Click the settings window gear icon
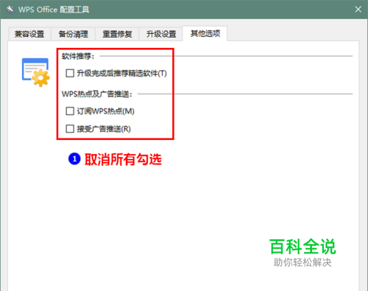This screenshot has height=291, width=368. [35, 72]
